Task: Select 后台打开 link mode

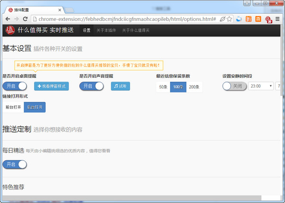Action: point(35,107)
